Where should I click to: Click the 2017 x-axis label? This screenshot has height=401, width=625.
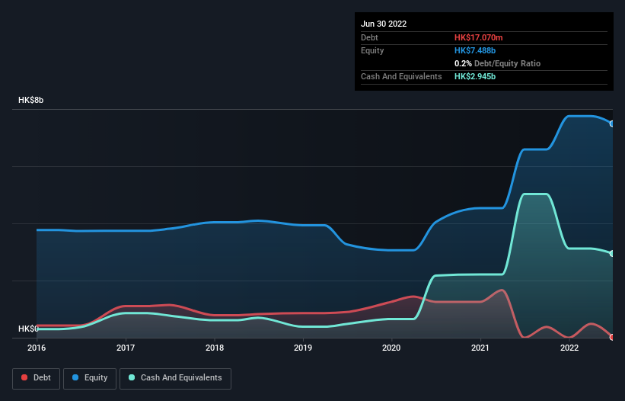(x=126, y=348)
